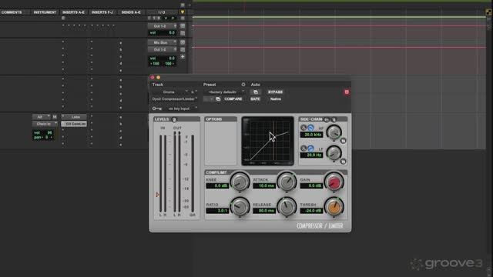Toggle side-chain external key icon

[x=327, y=119]
